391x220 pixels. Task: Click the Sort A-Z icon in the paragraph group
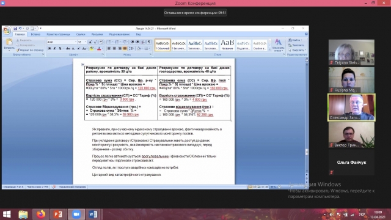click(143, 42)
